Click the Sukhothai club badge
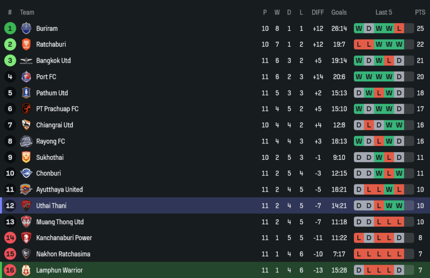This screenshot has width=430, height=278. point(26,157)
